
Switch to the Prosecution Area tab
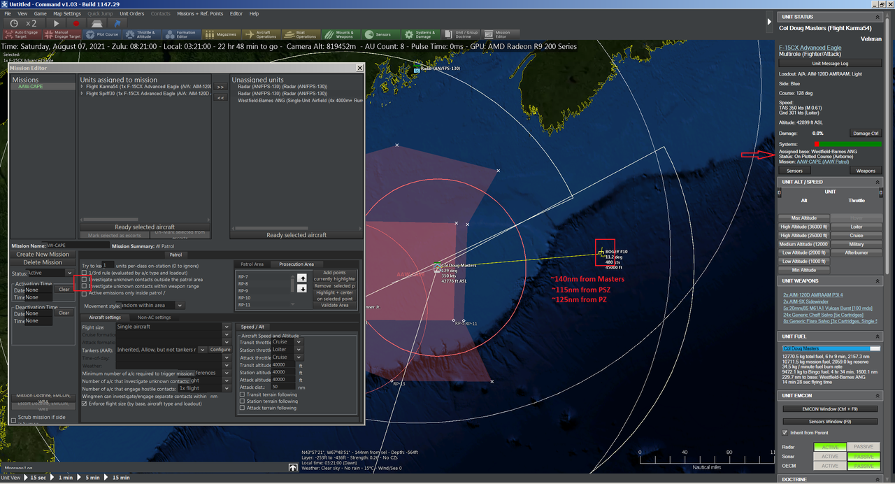point(297,264)
